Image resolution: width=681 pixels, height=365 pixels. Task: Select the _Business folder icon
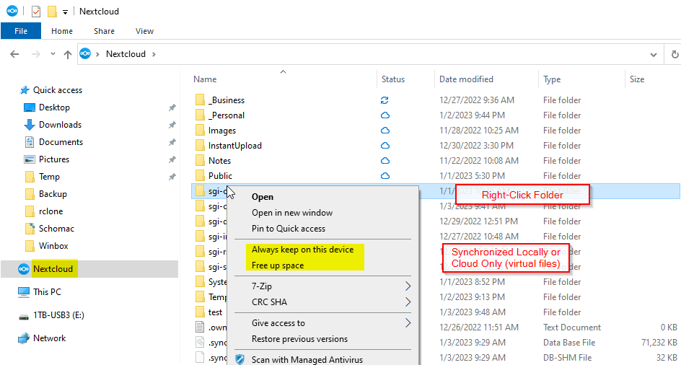click(x=200, y=100)
